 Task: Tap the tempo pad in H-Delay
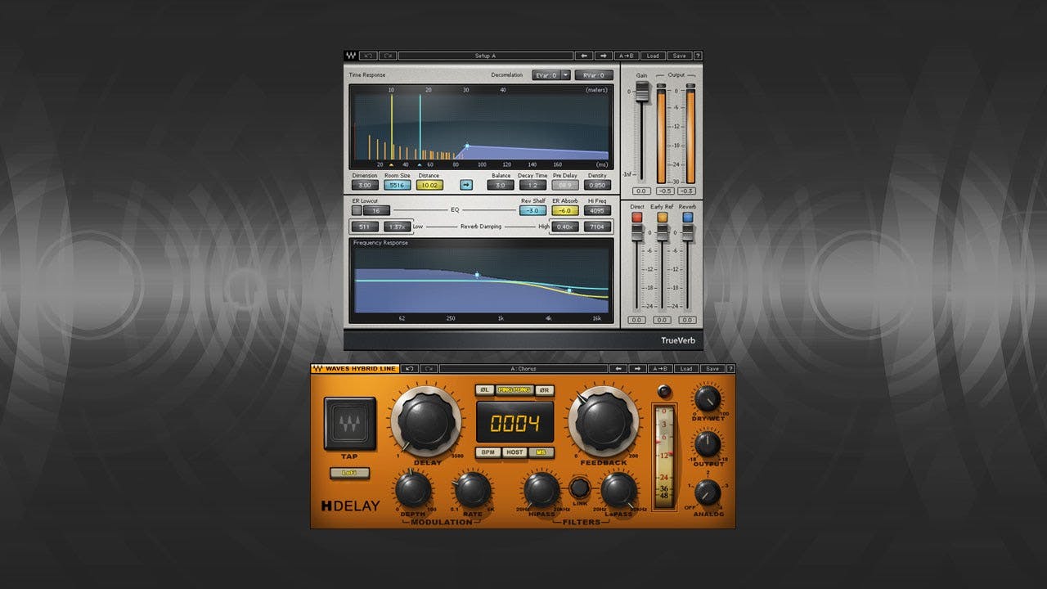pos(349,424)
